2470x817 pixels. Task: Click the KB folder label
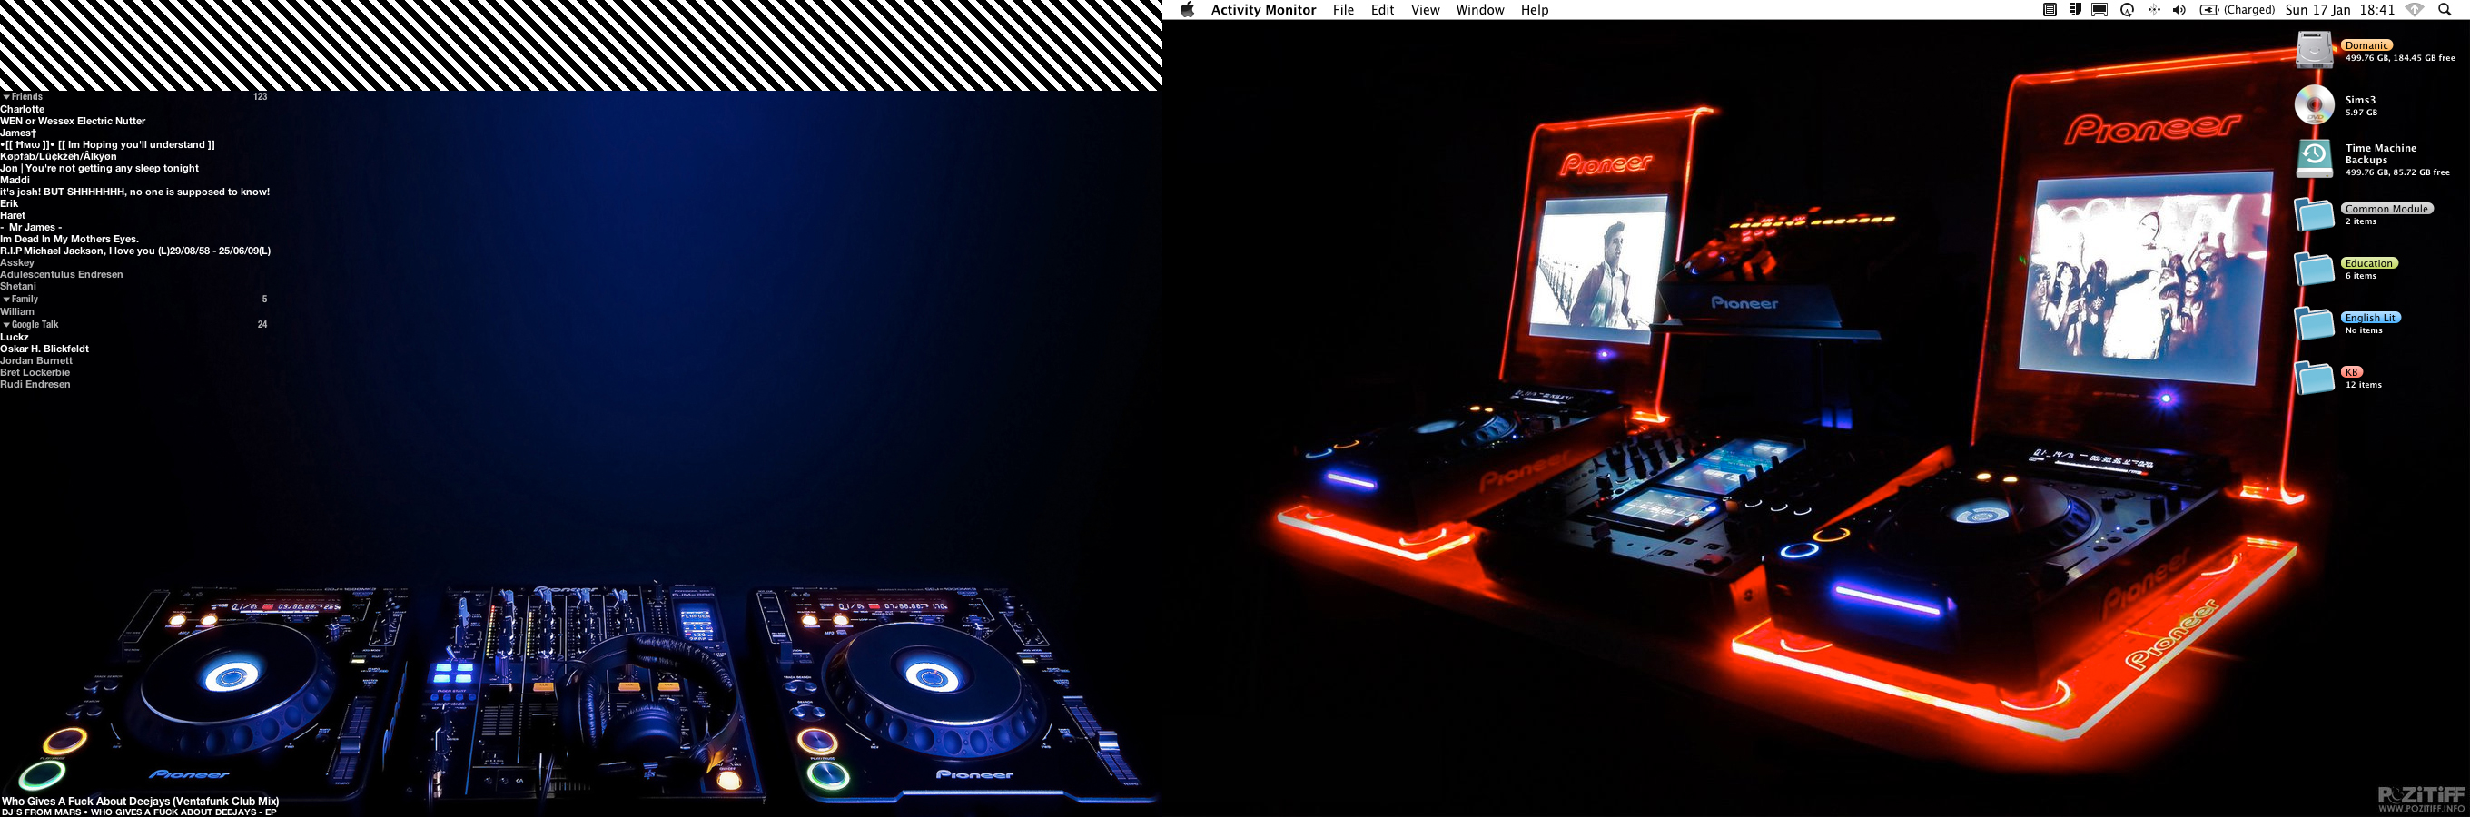[x=2351, y=372]
